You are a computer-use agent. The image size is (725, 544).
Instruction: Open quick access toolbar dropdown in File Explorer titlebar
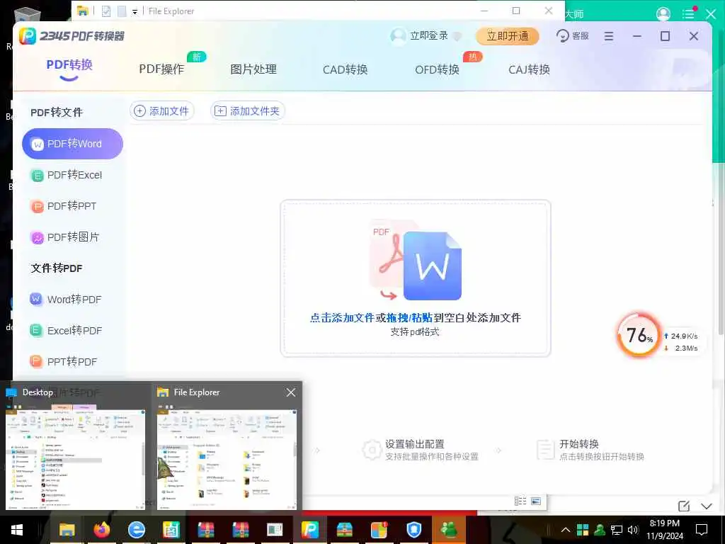(135, 11)
